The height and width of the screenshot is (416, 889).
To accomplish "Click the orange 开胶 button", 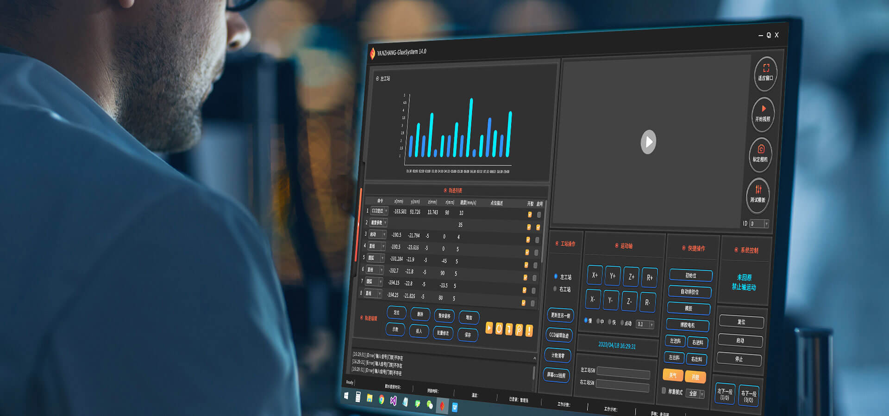I will point(695,377).
